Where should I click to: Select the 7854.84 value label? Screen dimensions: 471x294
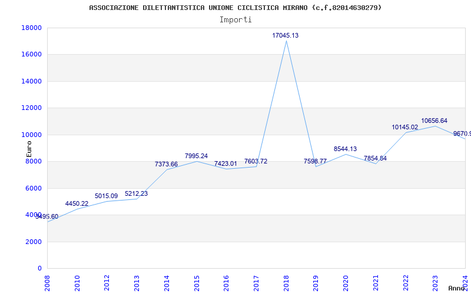[x=375, y=158]
